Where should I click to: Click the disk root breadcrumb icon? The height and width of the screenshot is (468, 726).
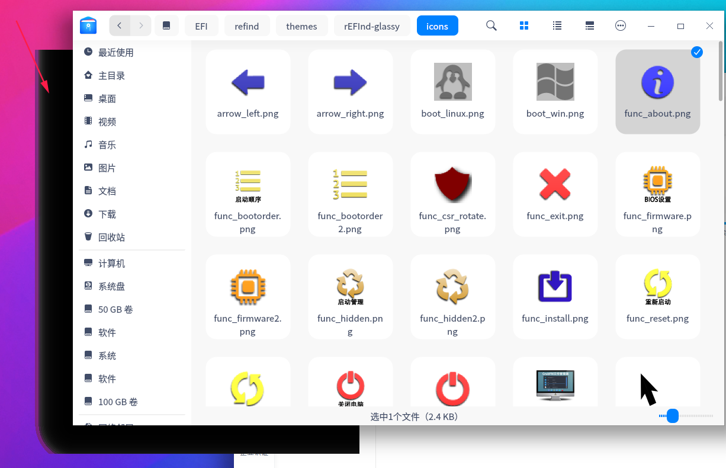[x=166, y=25]
